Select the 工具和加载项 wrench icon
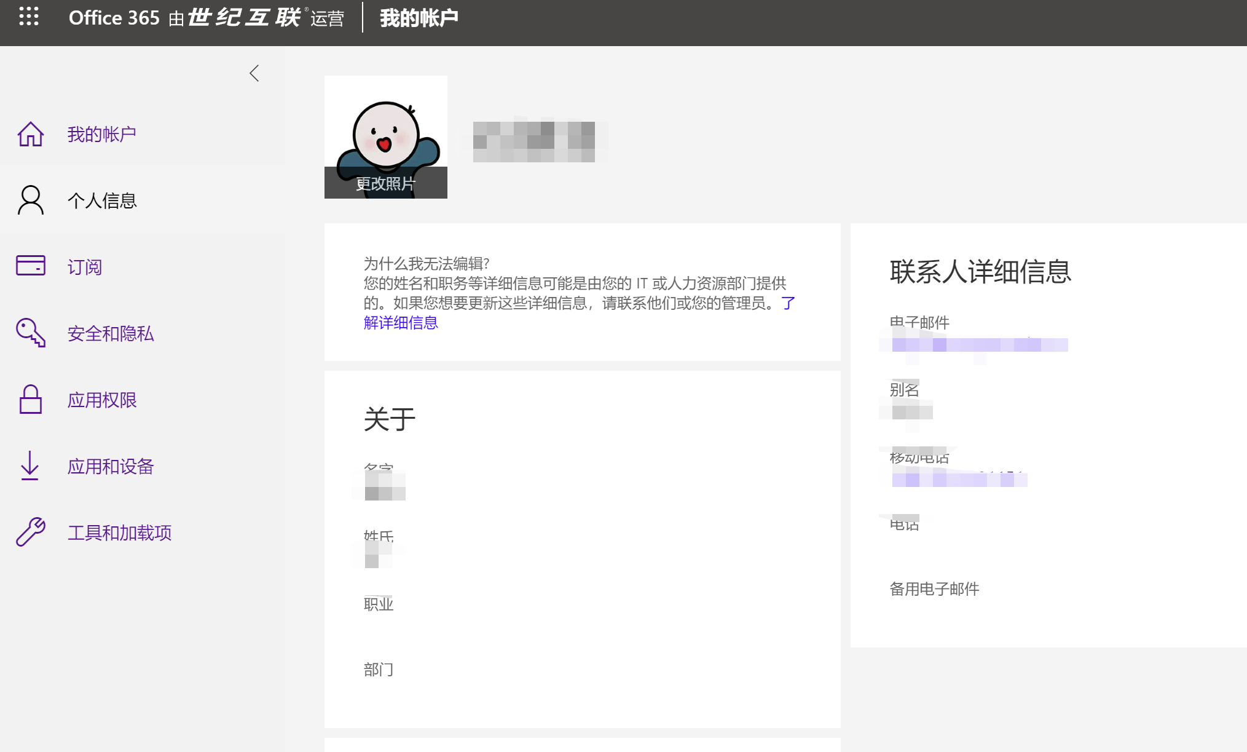This screenshot has height=752, width=1247. [x=29, y=532]
